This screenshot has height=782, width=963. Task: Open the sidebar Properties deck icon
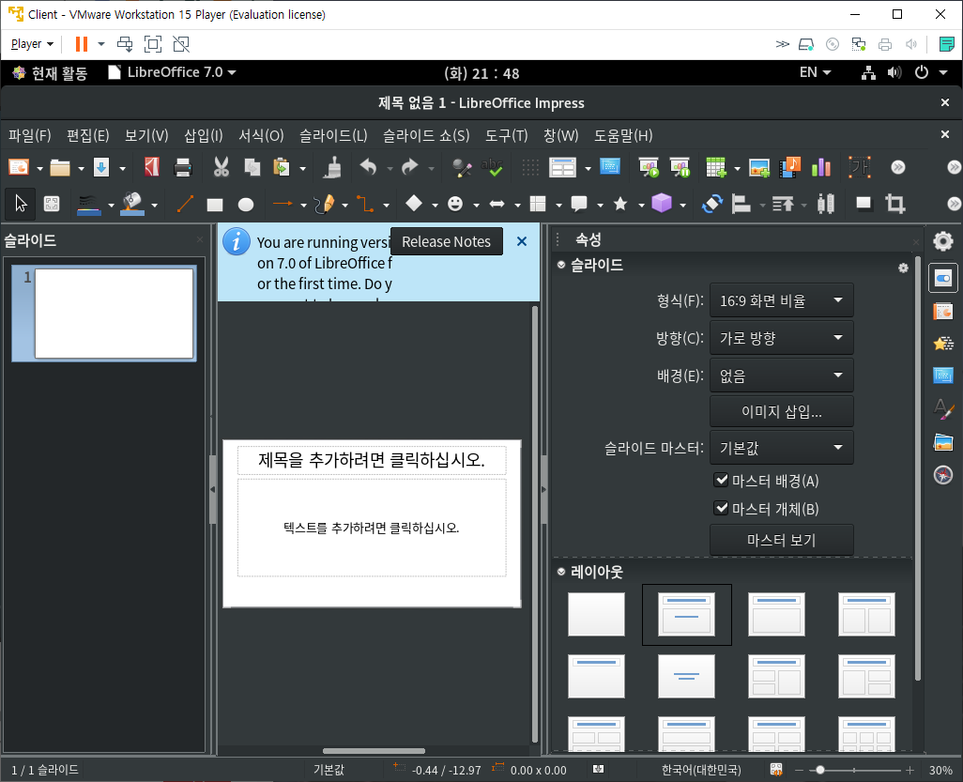coord(942,278)
